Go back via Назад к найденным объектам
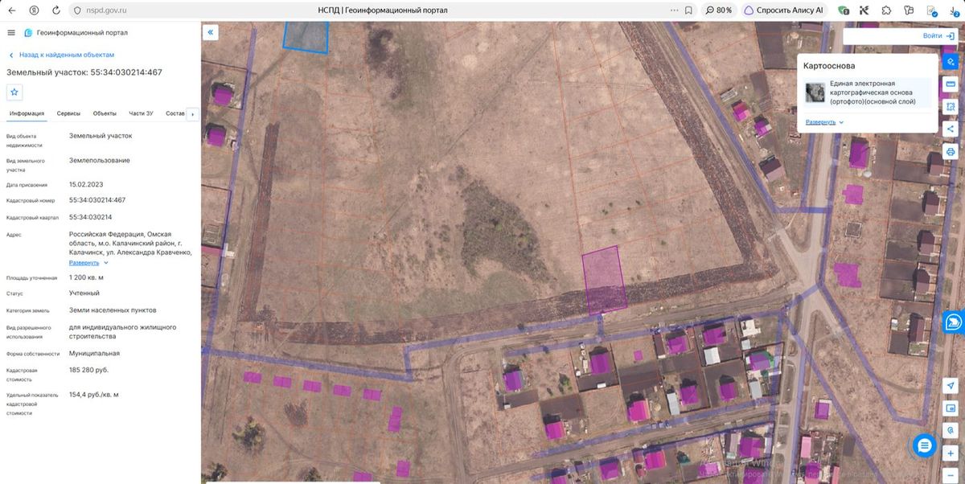This screenshot has height=484, width=965. [x=62, y=55]
